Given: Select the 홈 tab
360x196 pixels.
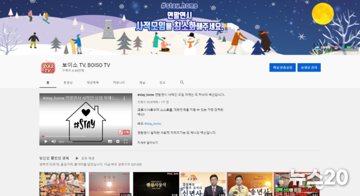Looking at the screenshot, I should [48, 83].
